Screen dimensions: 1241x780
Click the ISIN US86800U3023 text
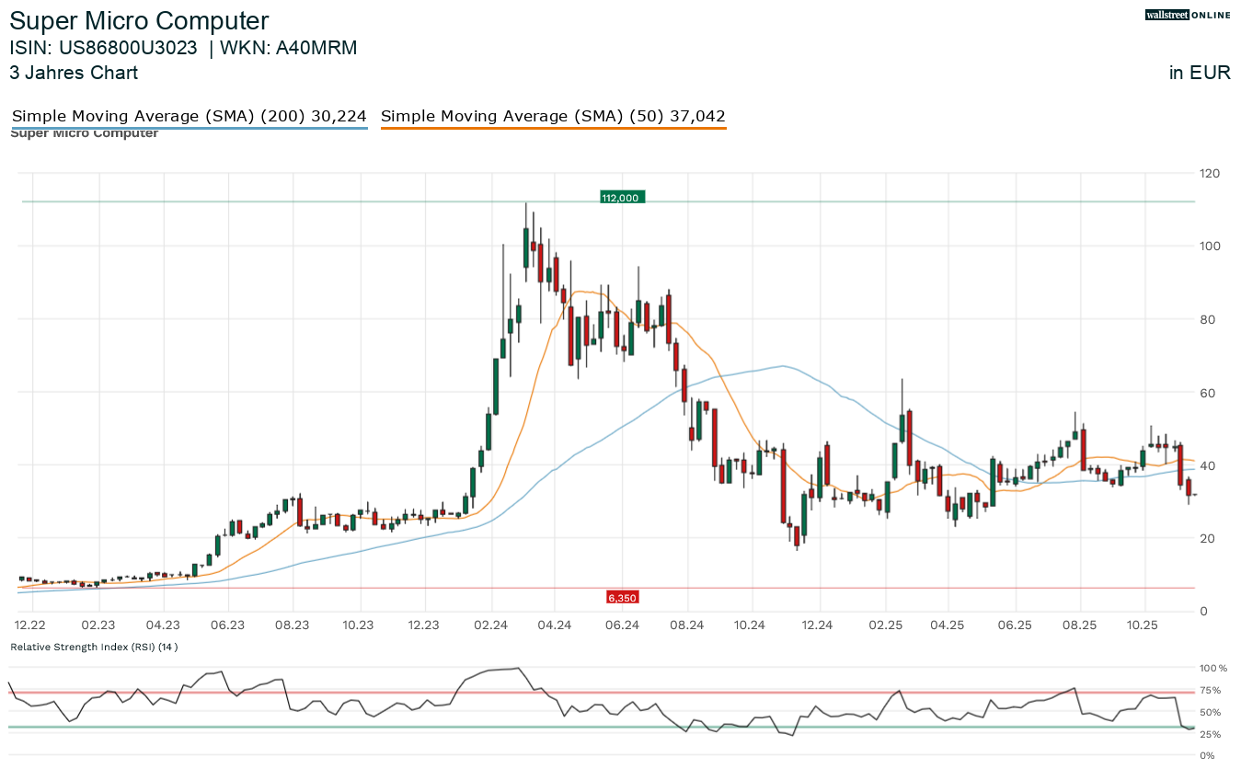point(103,49)
